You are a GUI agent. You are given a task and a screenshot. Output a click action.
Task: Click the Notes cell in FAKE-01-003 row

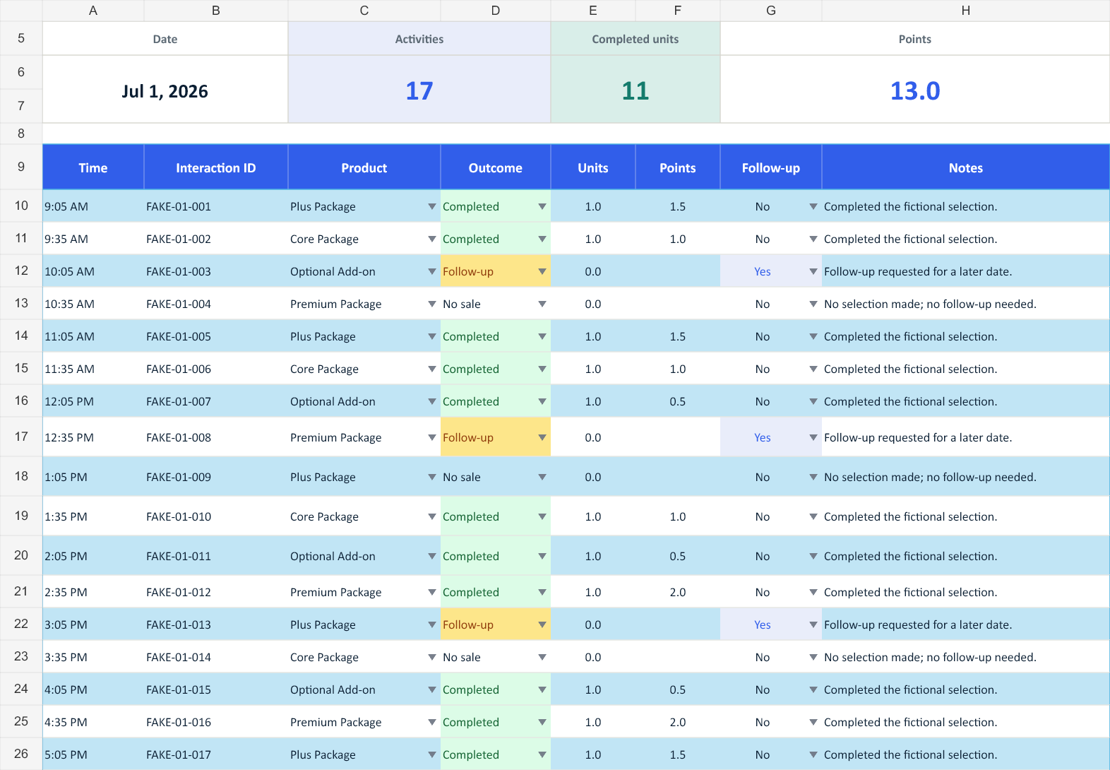[966, 271]
